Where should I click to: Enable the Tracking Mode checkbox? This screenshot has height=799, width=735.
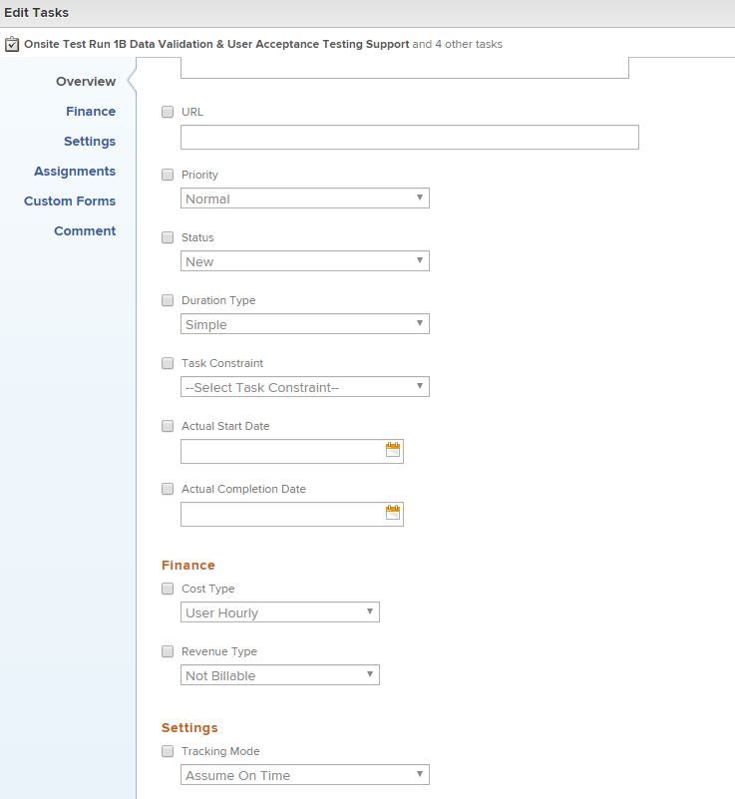point(168,751)
